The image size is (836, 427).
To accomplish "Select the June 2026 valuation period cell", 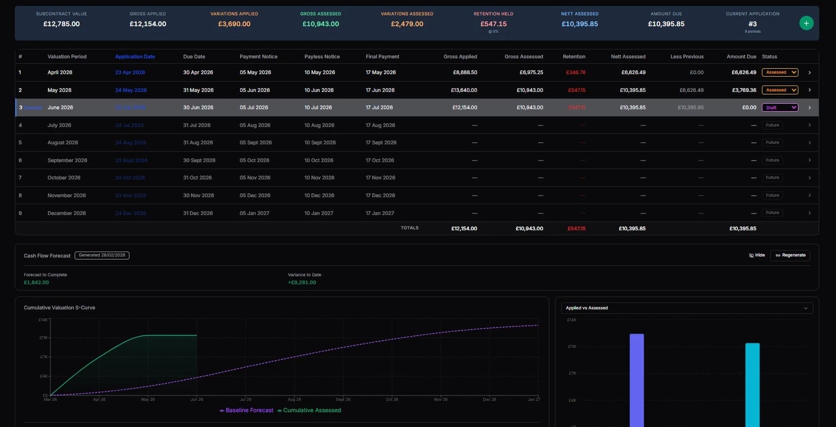I will pyautogui.click(x=60, y=108).
